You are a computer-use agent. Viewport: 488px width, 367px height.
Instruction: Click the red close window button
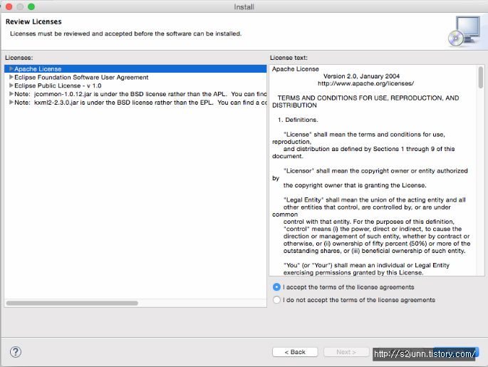(x=9, y=6)
